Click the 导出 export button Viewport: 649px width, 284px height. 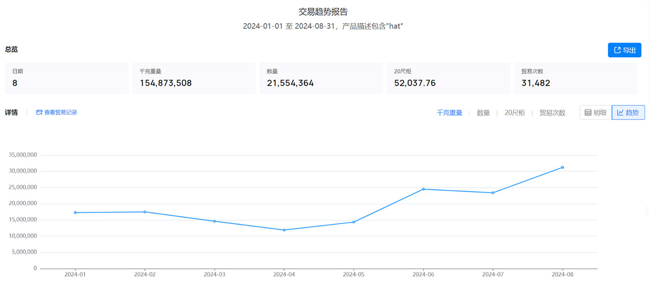[624, 50]
